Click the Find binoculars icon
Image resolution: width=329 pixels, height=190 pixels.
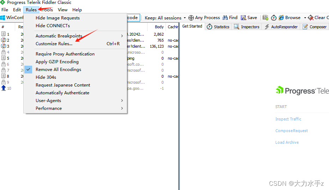(x=225, y=18)
